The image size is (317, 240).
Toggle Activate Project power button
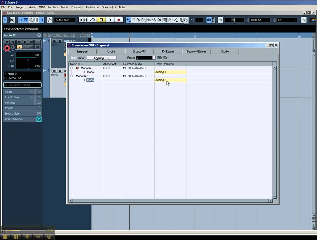pyautogui.click(x=5, y=20)
